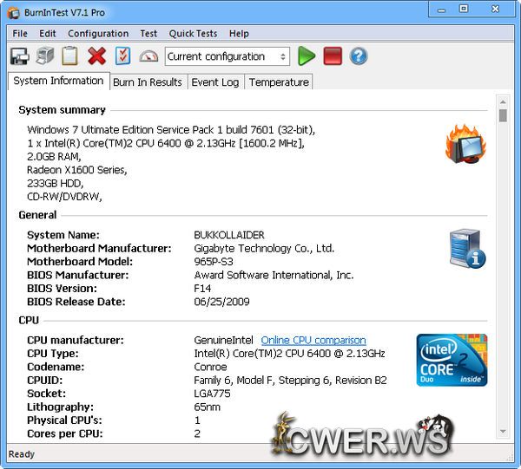The width and height of the screenshot is (521, 469).
Task: Switch to System Information tab
Action: click(x=58, y=81)
